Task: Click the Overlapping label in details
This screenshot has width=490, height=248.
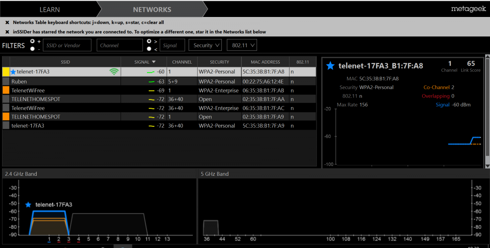Action: 435,96
